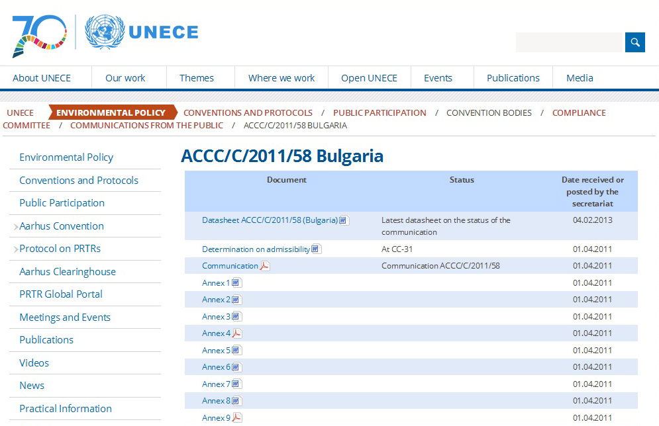Expand the Protocol on PRTRs sidebar item
The image size is (659, 426).
point(15,249)
